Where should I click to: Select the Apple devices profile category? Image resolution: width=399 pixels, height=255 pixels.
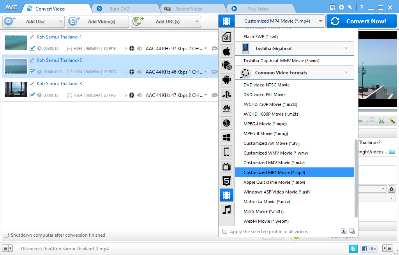tap(226, 51)
